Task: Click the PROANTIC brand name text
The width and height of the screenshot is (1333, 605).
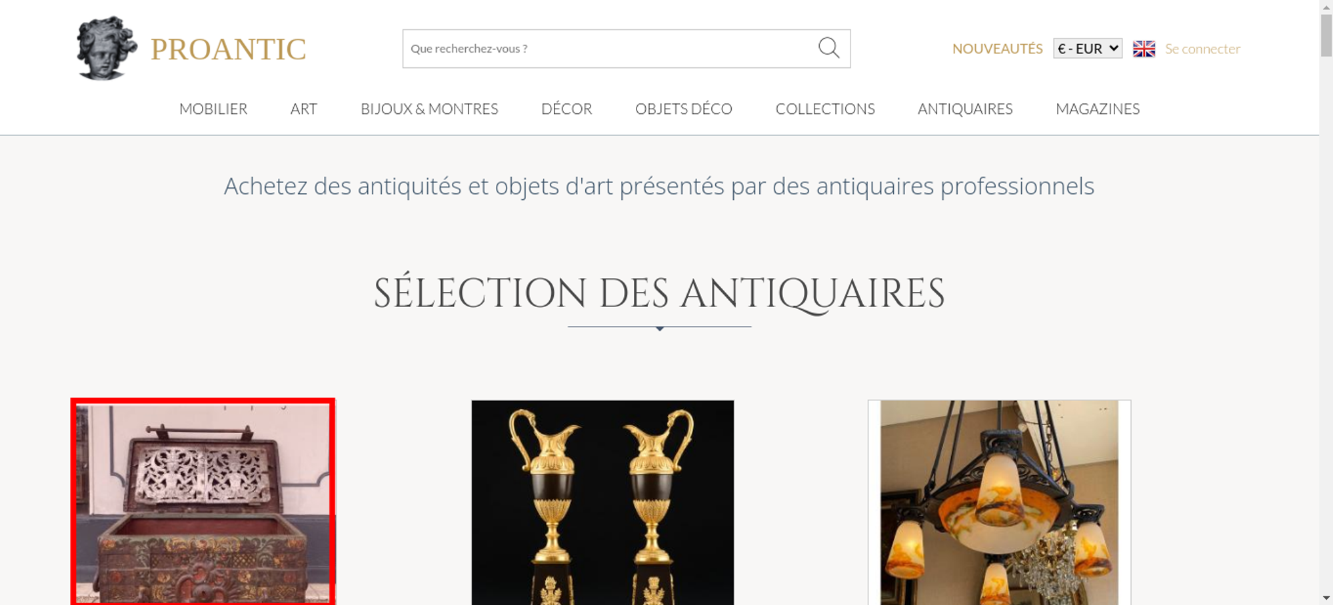Action: pos(228,49)
